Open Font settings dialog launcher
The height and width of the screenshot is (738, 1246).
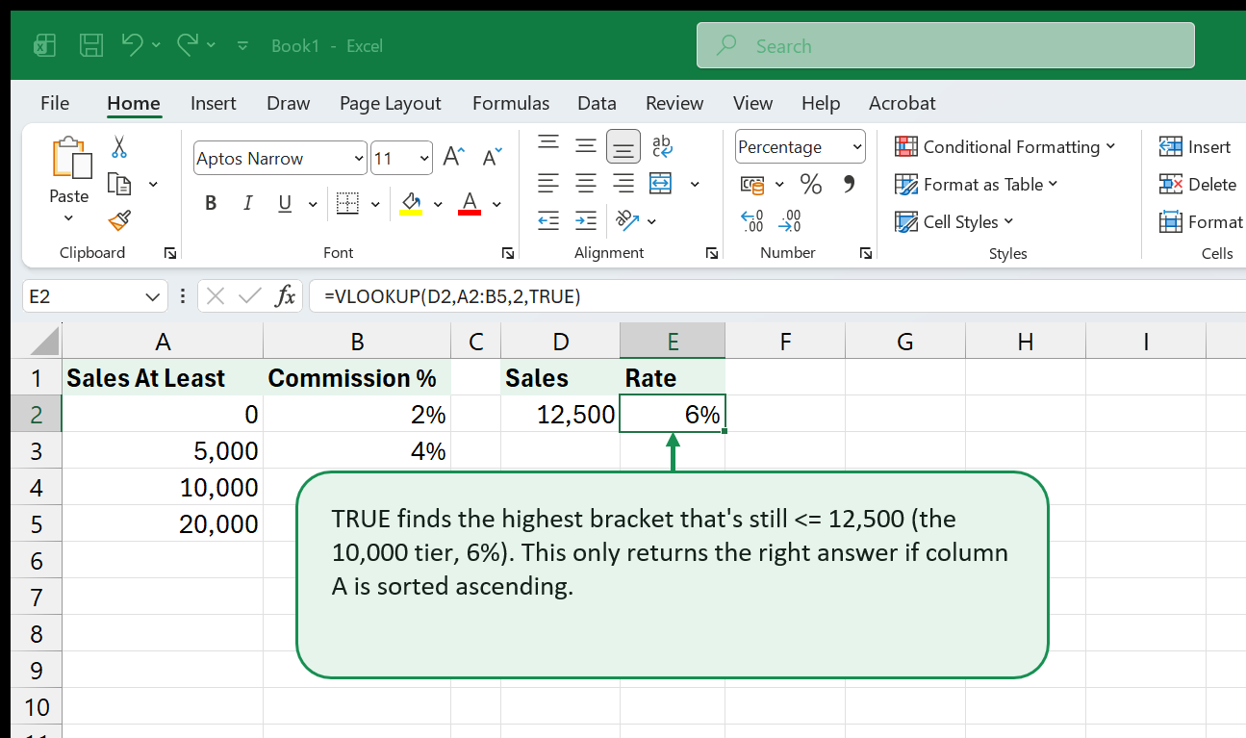[507, 253]
